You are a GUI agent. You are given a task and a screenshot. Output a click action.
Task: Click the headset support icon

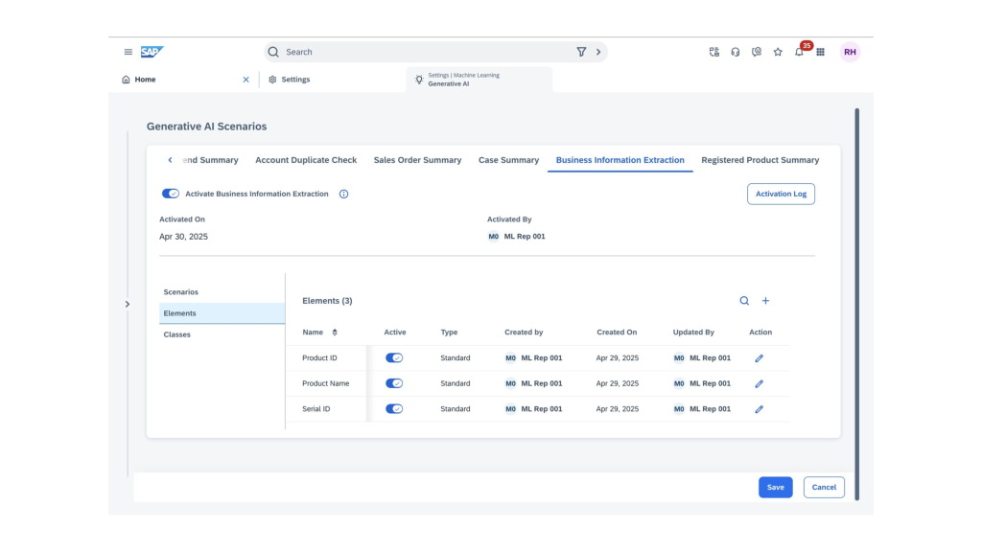click(736, 52)
